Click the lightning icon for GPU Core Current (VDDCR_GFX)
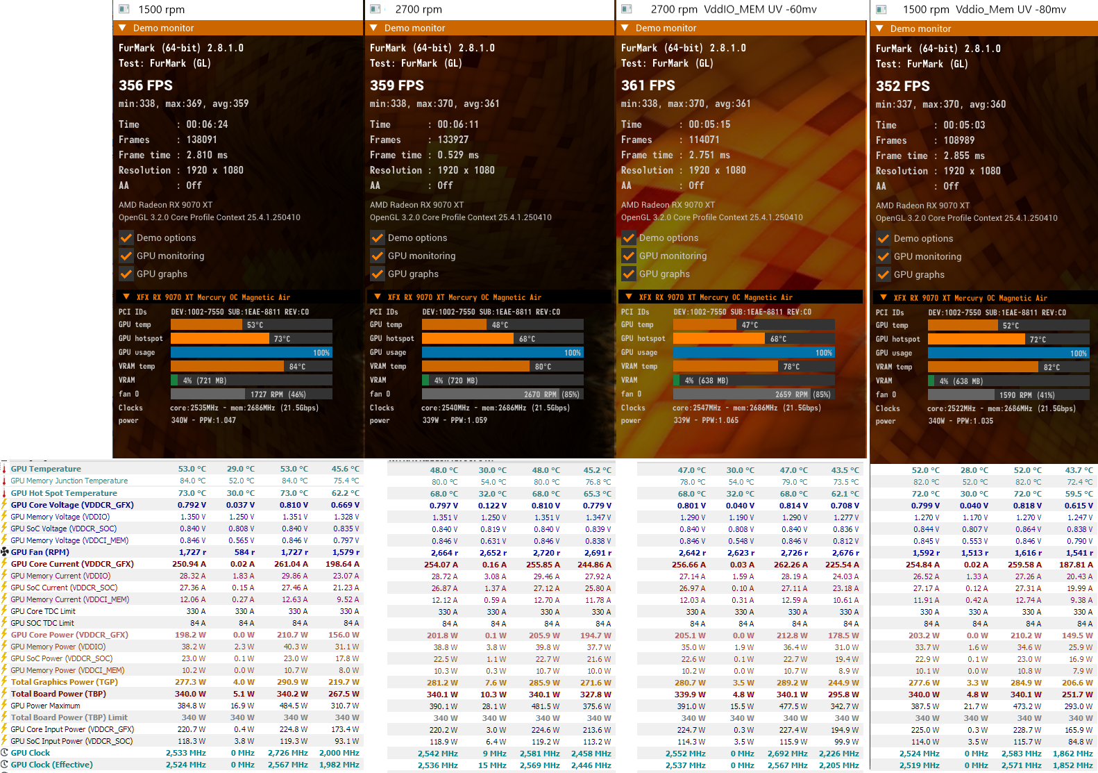The image size is (1098, 773). pos(4,564)
